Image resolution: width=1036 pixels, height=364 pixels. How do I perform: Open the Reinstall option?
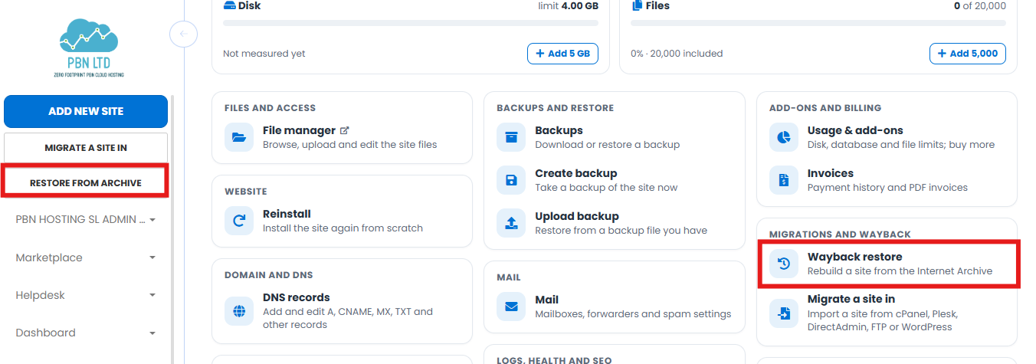(x=287, y=214)
